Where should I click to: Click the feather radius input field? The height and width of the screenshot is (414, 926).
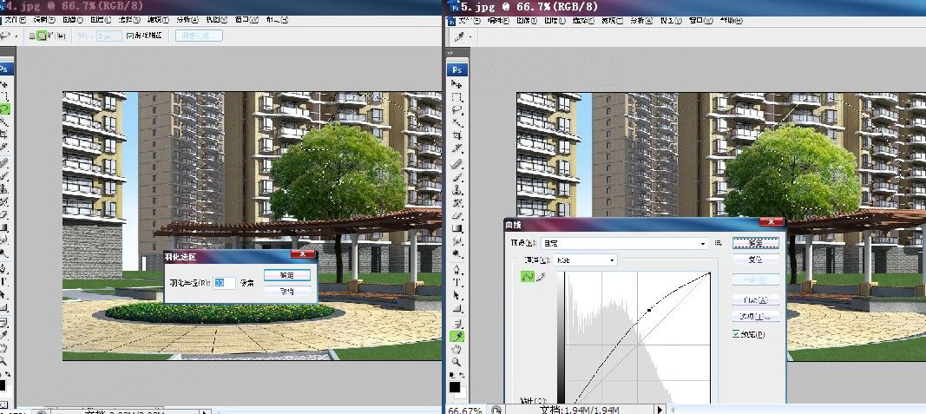224,283
